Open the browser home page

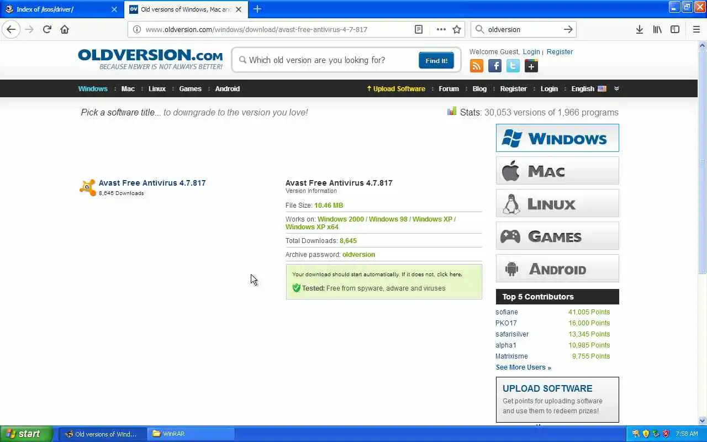(x=65, y=29)
